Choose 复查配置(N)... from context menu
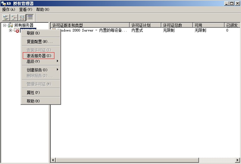 (x=41, y=42)
